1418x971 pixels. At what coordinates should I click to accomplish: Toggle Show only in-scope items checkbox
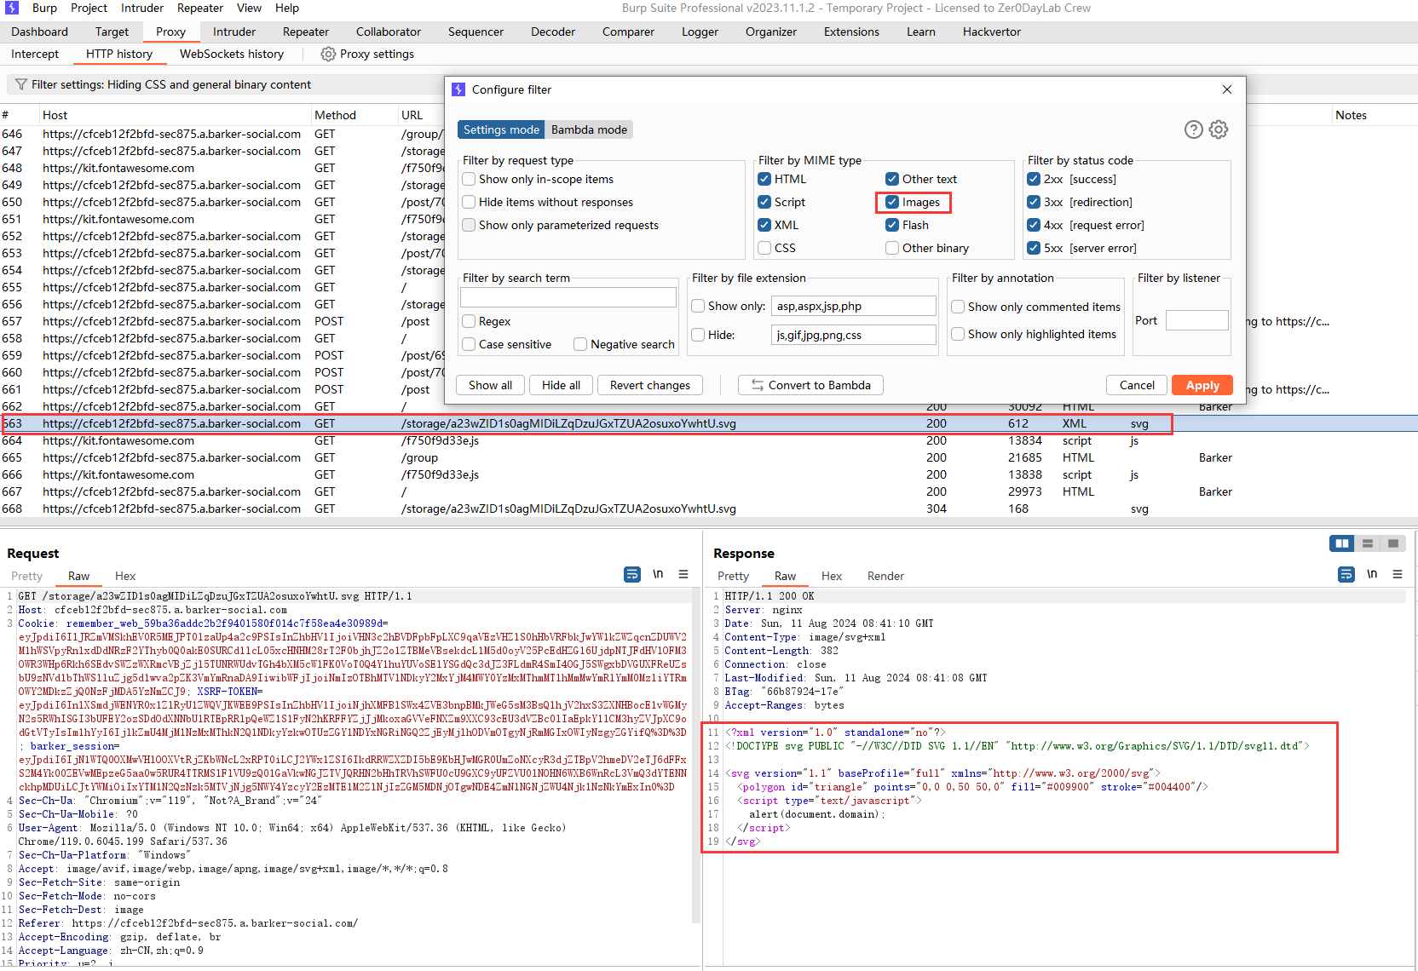click(x=469, y=179)
